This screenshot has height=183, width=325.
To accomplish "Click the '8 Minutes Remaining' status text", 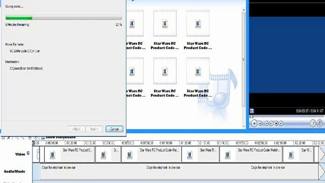I will pyautogui.click(x=17, y=25).
